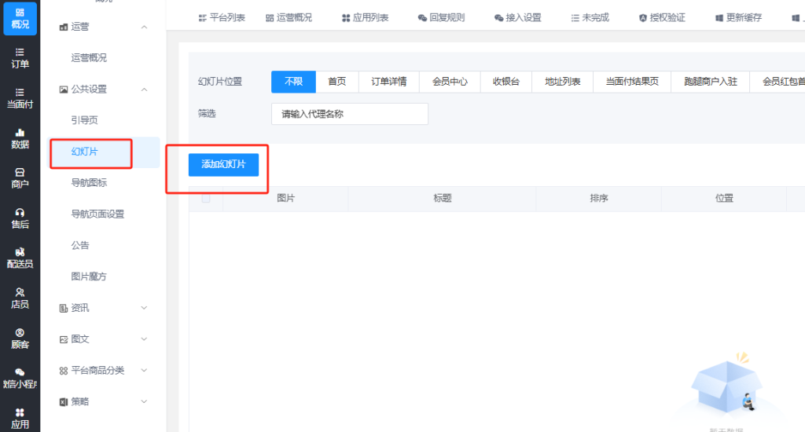
Task: Open the 订单 orders icon in left rail
Action: [x=20, y=57]
